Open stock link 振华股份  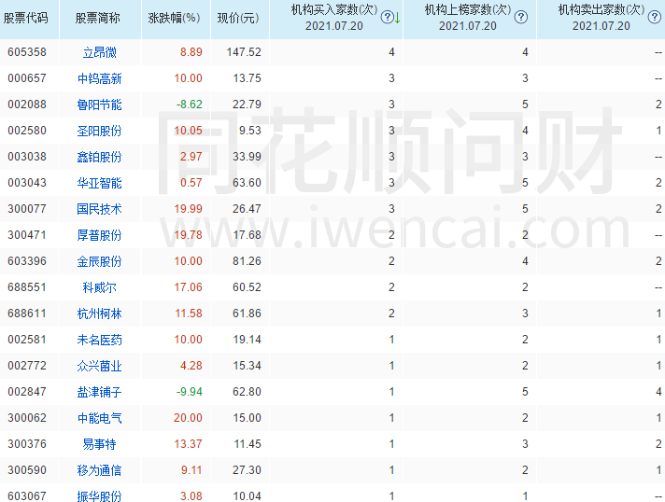tap(100, 496)
